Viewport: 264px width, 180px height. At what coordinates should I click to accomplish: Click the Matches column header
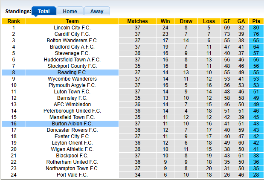point(137,21)
